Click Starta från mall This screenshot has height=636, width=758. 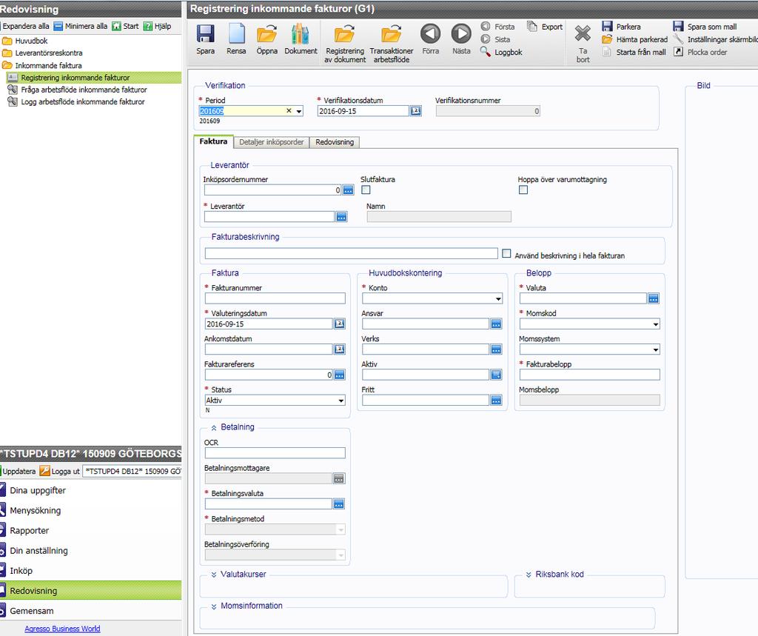(634, 52)
